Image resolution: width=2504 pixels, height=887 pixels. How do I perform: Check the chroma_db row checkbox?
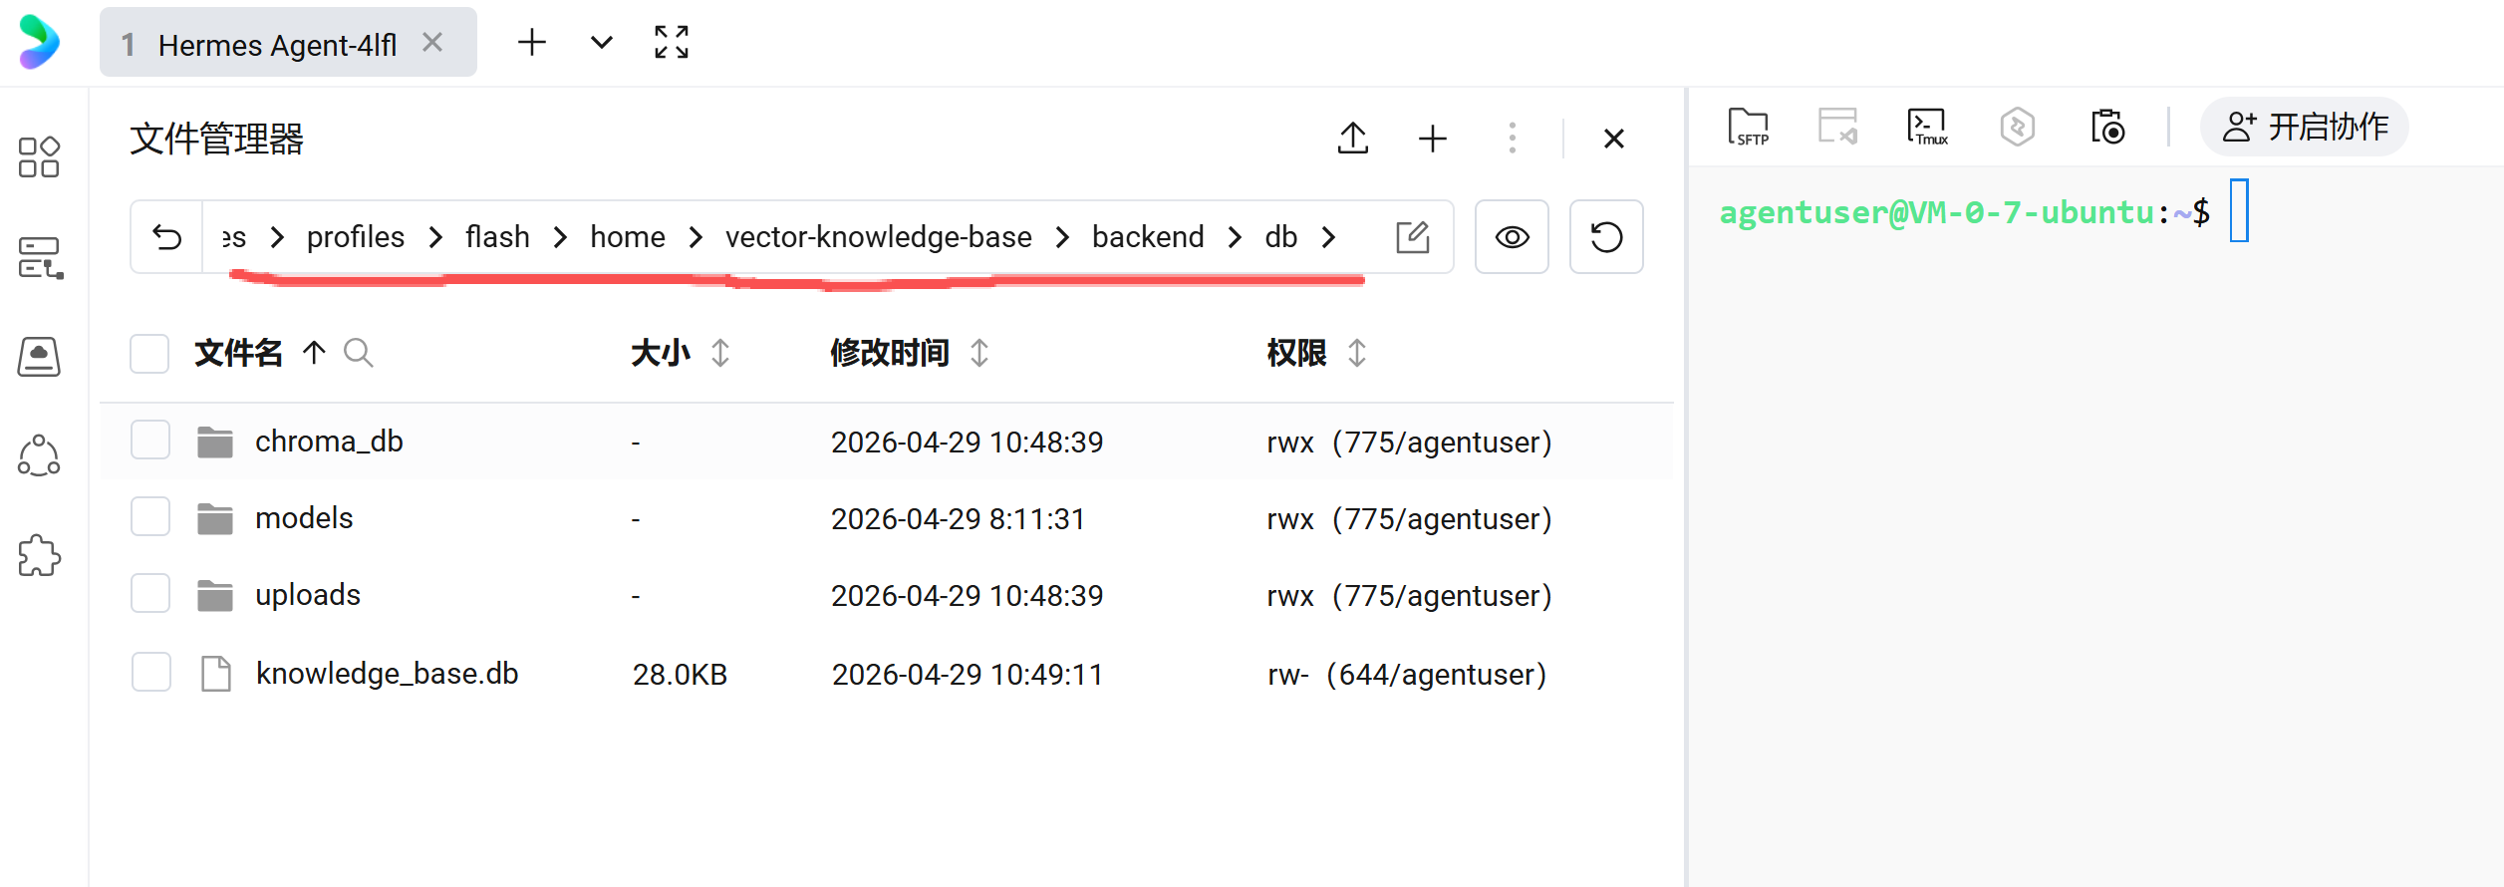point(149,440)
